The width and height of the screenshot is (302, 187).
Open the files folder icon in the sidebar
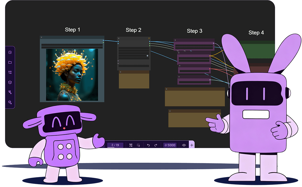click(10, 62)
